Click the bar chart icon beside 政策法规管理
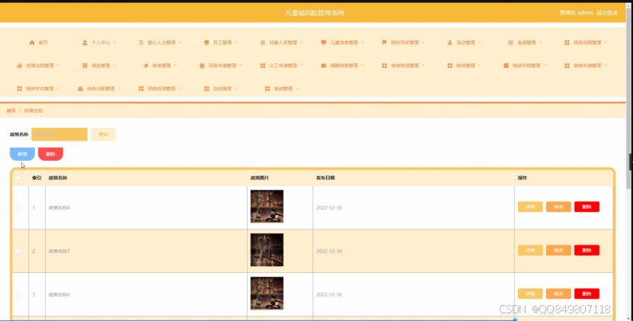Viewport: 633px width, 321px height. pyautogui.click(x=19, y=66)
